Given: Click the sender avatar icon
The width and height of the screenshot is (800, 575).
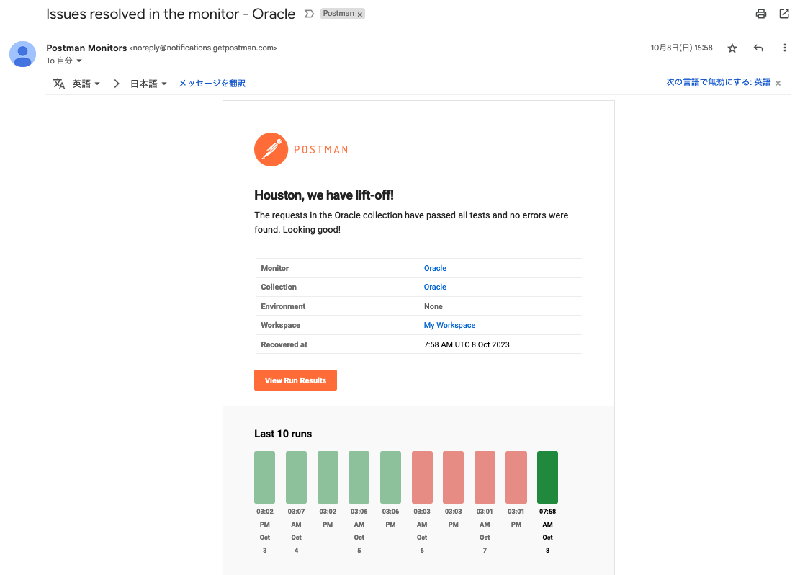Looking at the screenshot, I should [22, 54].
